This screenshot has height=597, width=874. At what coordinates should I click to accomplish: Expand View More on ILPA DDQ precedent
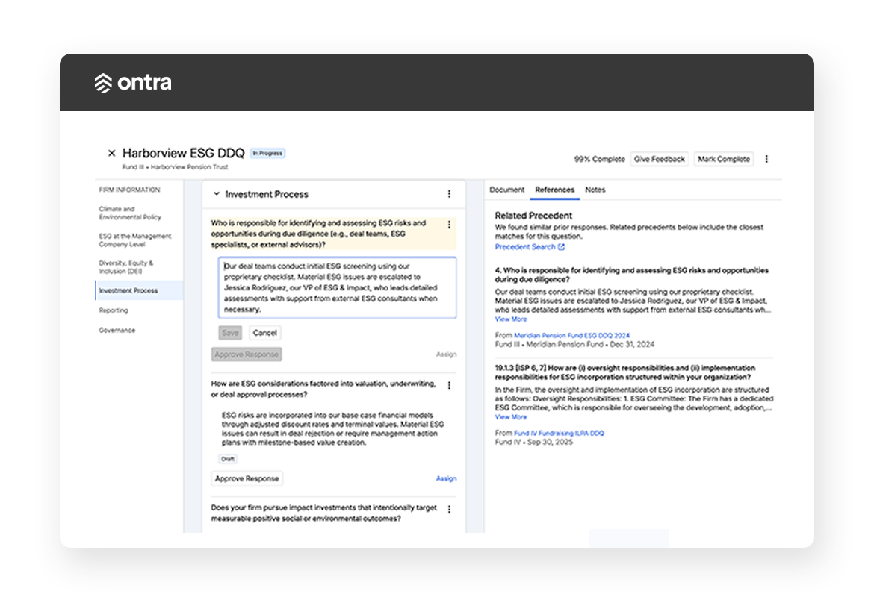(x=510, y=417)
